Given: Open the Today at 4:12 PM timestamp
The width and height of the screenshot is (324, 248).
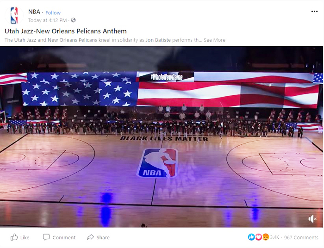Looking at the screenshot, I should [x=47, y=20].
